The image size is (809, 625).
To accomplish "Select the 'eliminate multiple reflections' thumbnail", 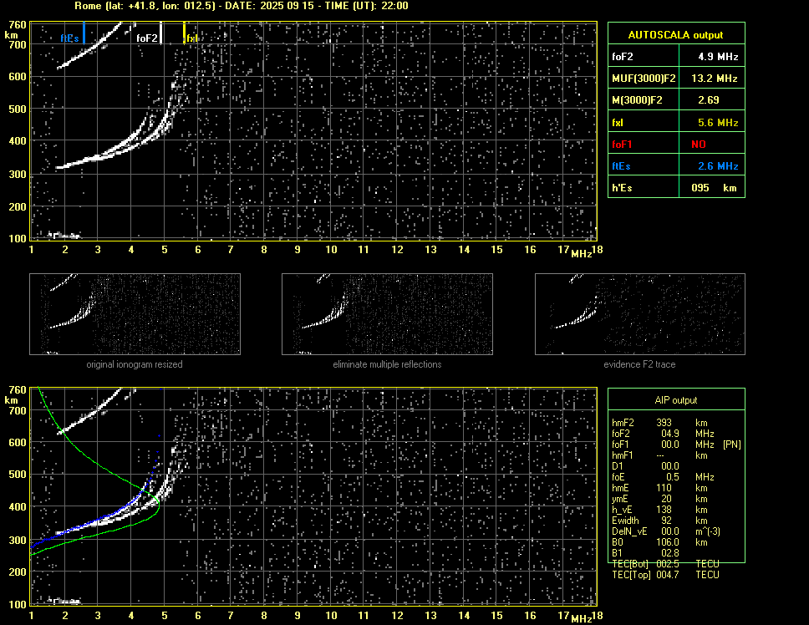I will point(387,314).
